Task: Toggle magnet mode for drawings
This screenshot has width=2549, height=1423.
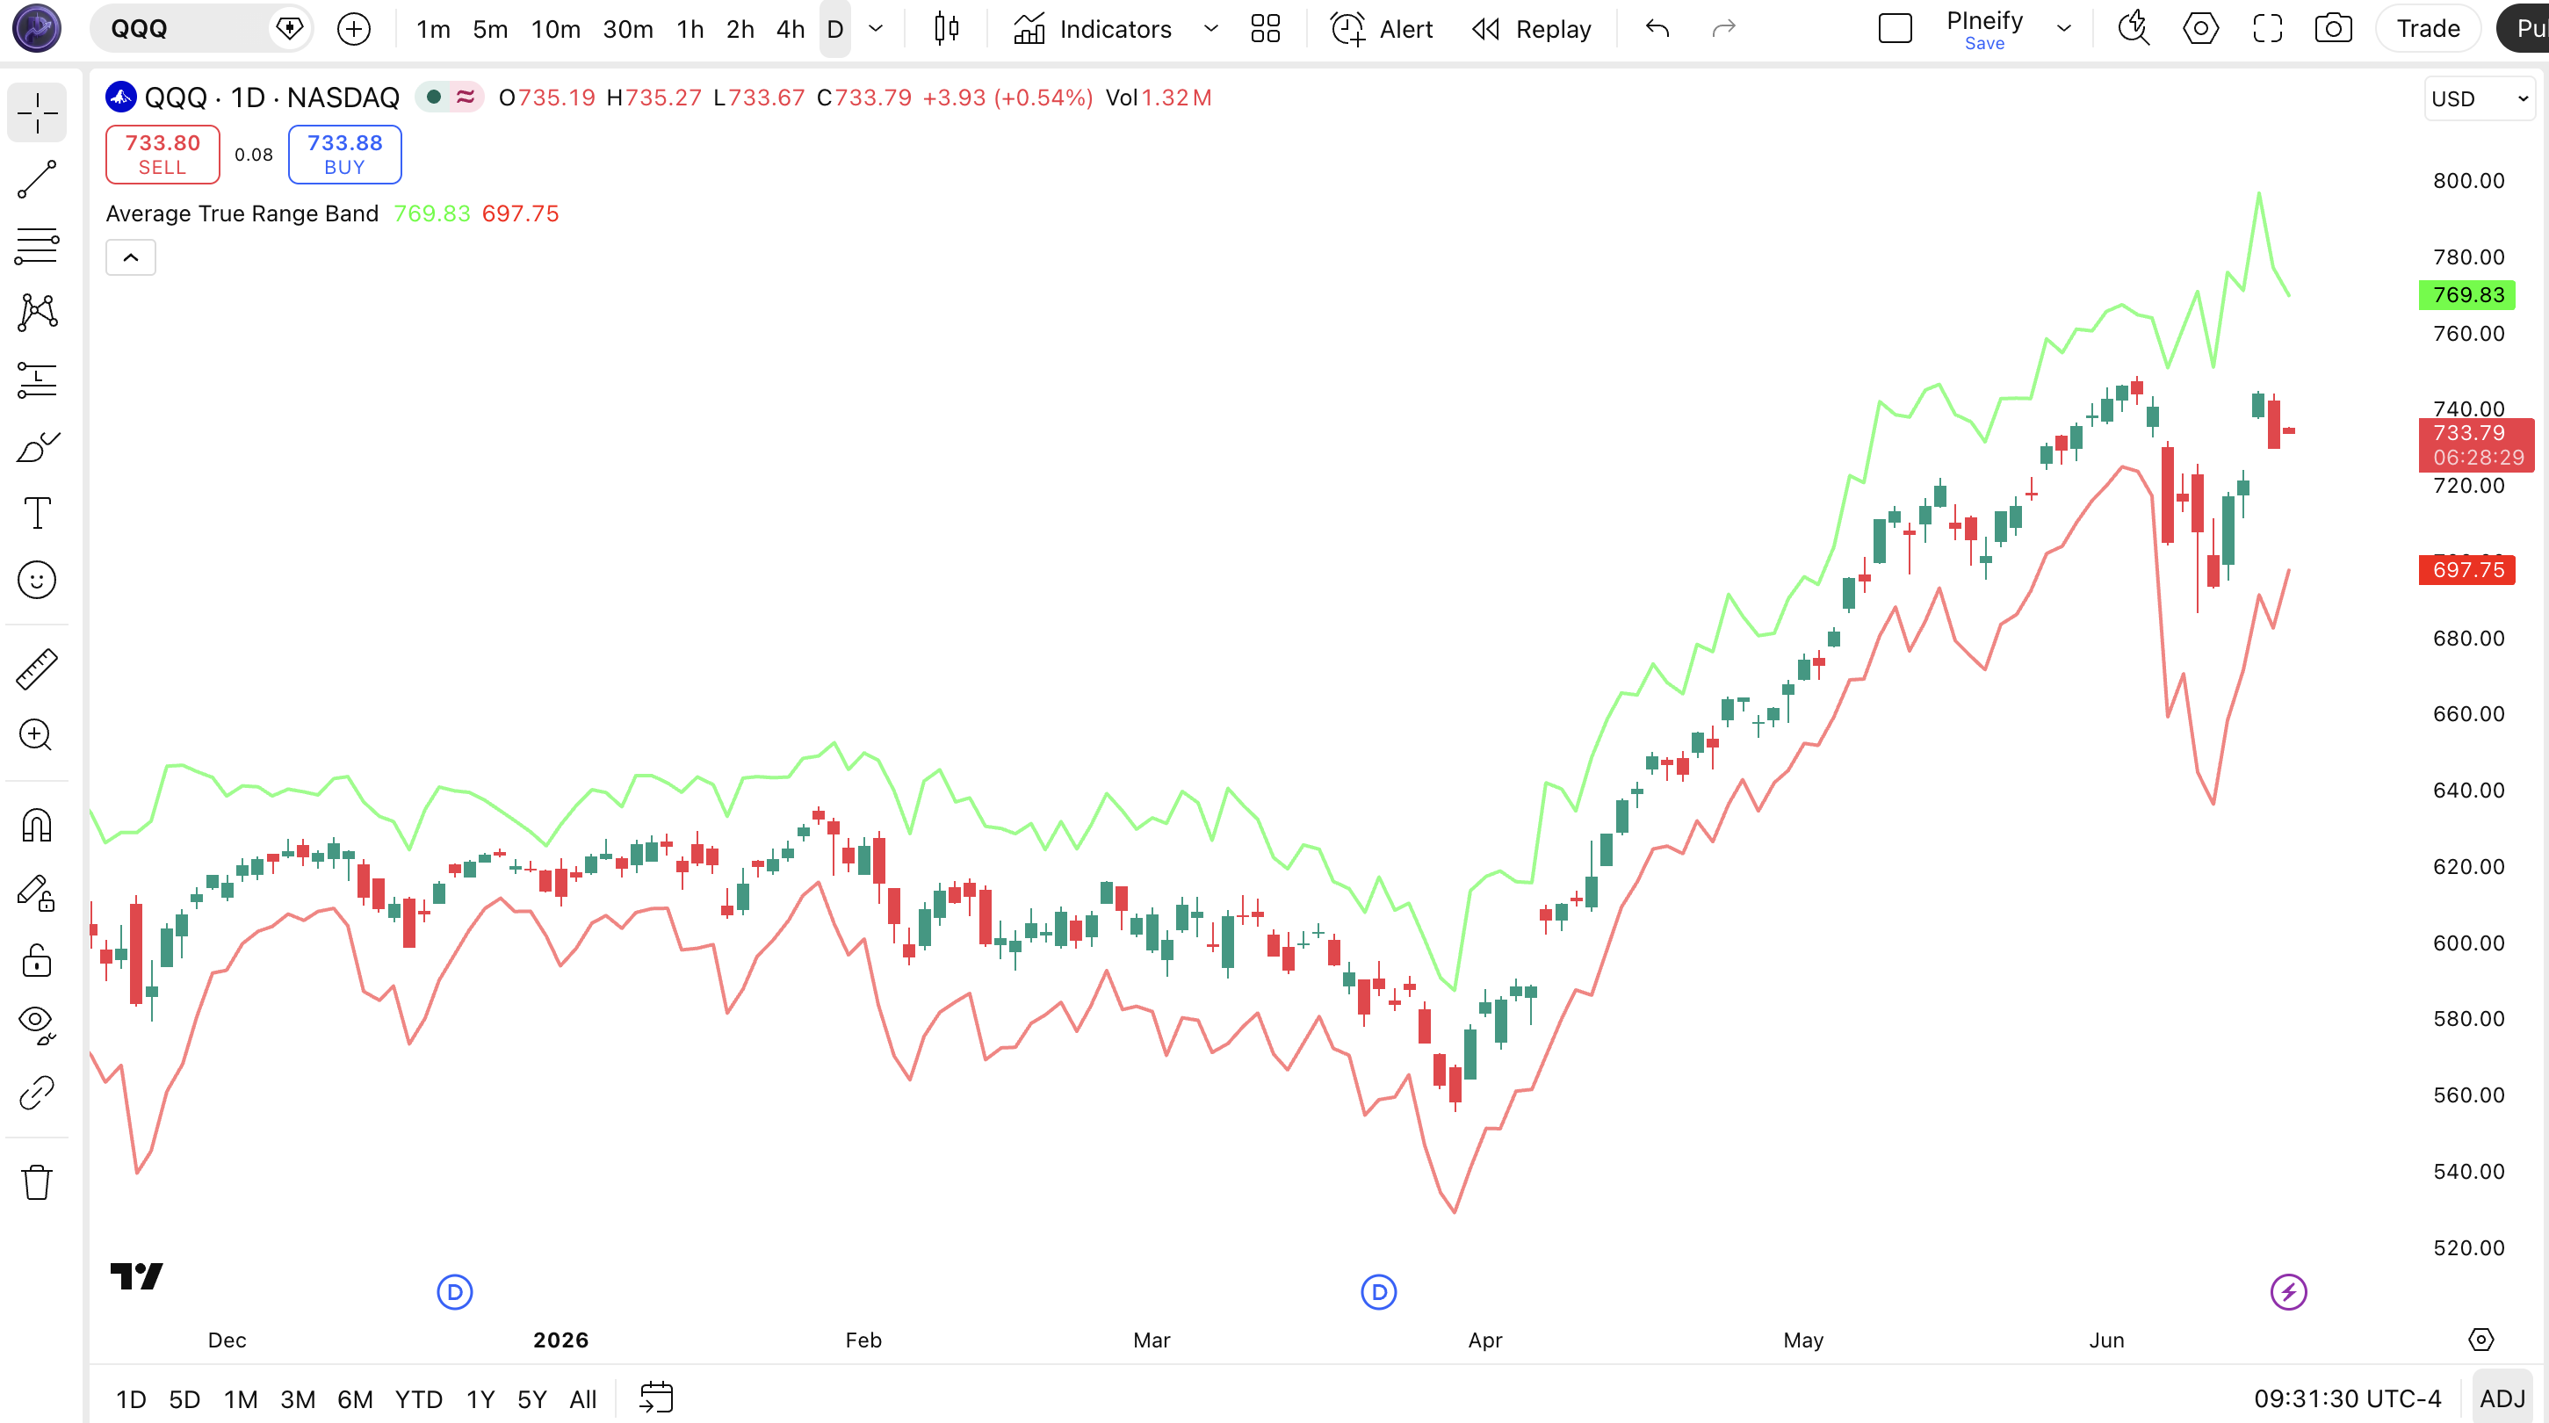Action: click(37, 826)
